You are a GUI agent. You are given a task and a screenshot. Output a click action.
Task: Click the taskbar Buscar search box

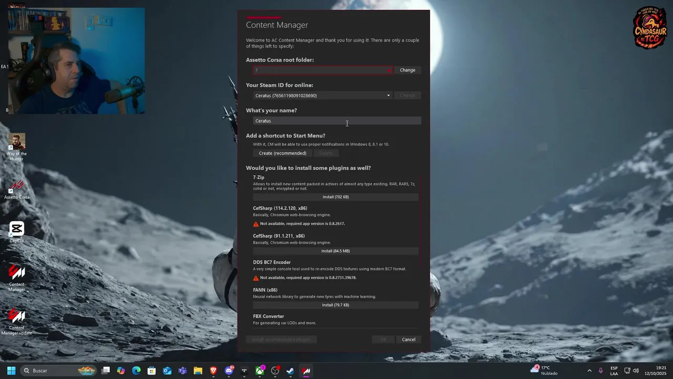[59, 371]
